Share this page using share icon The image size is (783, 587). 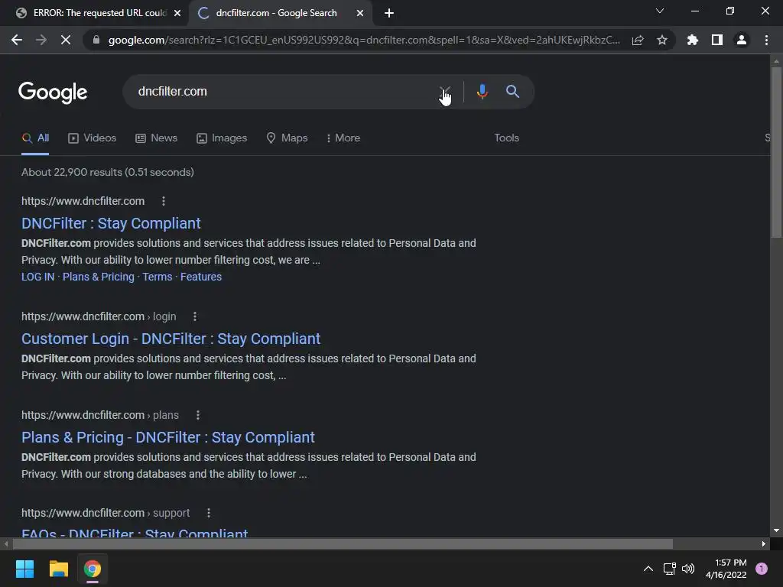(638, 40)
